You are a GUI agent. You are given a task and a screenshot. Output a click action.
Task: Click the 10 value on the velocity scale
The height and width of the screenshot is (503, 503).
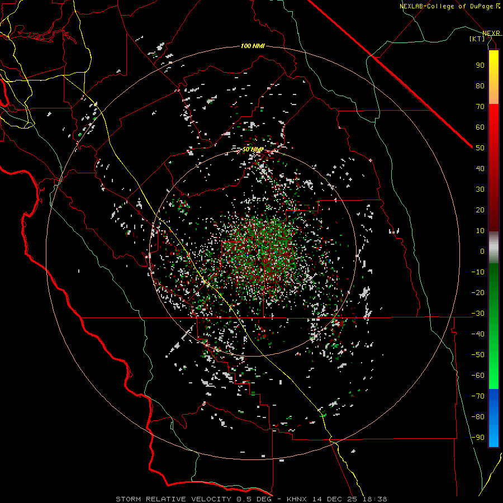point(480,231)
